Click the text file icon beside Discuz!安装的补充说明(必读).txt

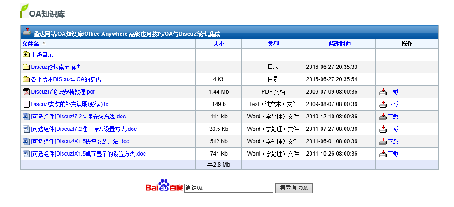click(x=26, y=104)
